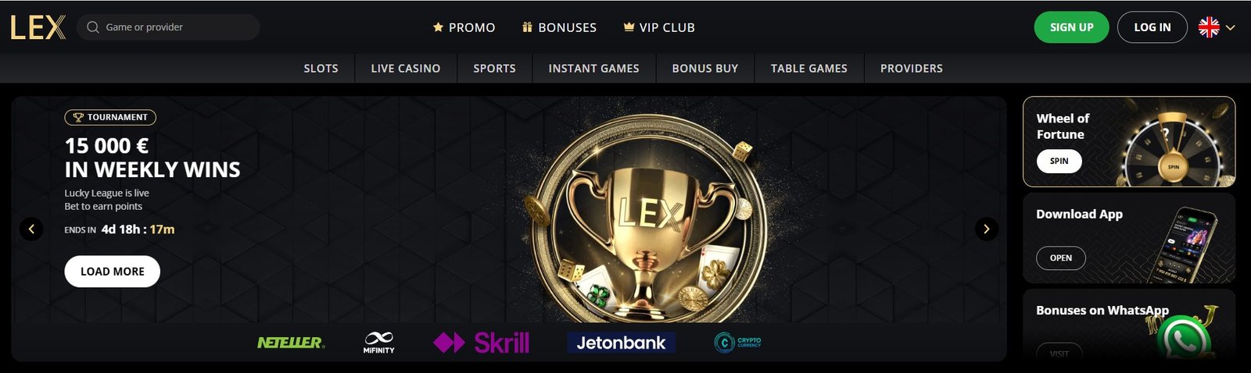Viewport: 1251px width, 373px height.
Task: Go to previous banner slide
Action: (x=31, y=229)
